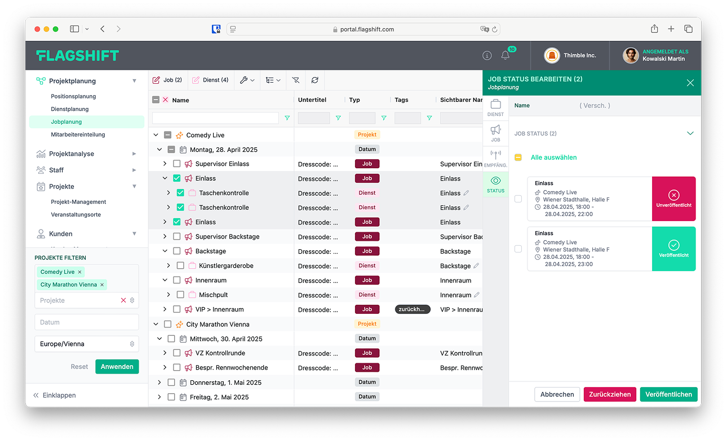This screenshot has height=441, width=727.
Task: Click the notification bell icon
Action: pyautogui.click(x=505, y=56)
